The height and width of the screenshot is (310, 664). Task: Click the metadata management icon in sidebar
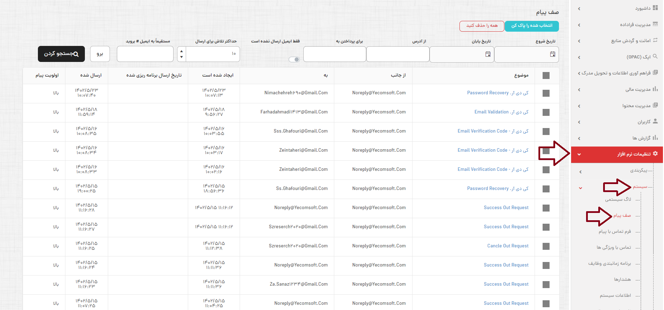pyautogui.click(x=655, y=24)
